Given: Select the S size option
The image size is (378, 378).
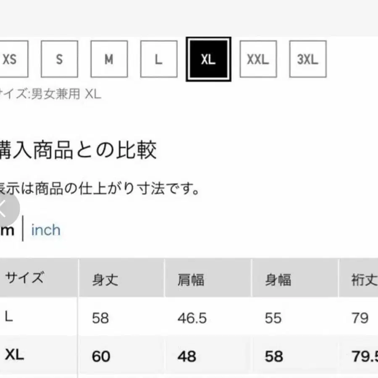Looking at the screenshot, I should pyautogui.click(x=59, y=60).
